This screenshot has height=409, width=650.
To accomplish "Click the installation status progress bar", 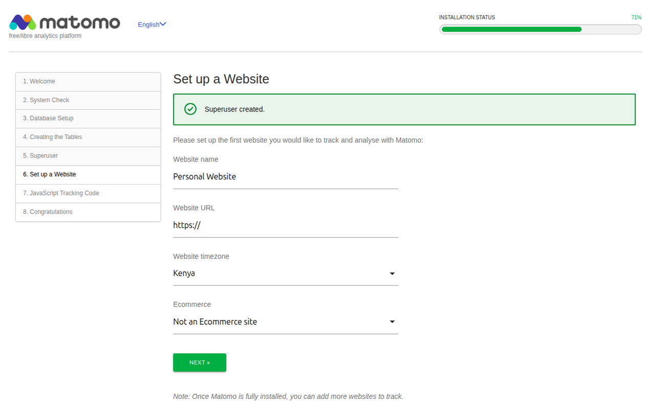I will point(540,29).
